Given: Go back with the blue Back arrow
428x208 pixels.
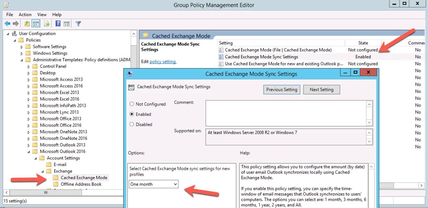Looking at the screenshot, I should [7, 24].
